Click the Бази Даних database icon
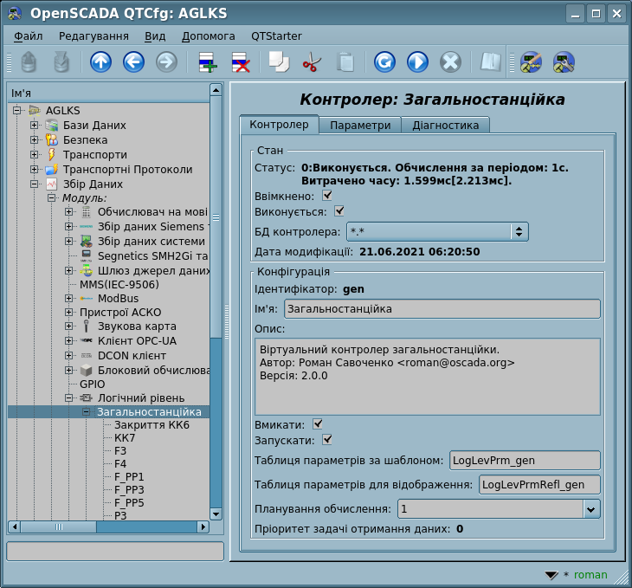The height and width of the screenshot is (588, 632). pos(52,126)
